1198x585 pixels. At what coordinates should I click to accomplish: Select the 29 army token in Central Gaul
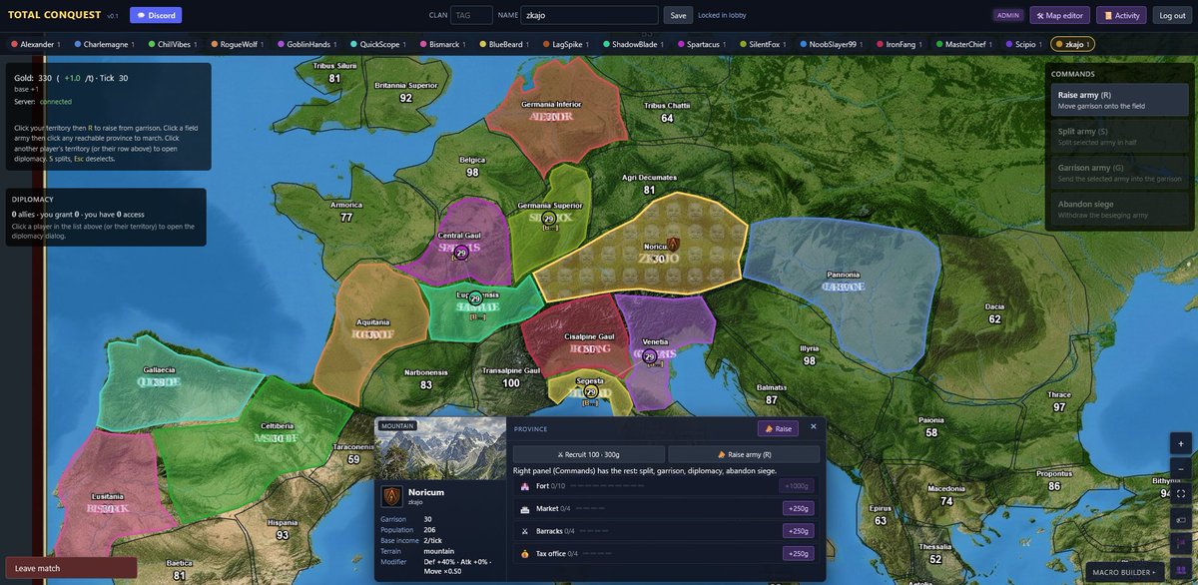pos(461,254)
